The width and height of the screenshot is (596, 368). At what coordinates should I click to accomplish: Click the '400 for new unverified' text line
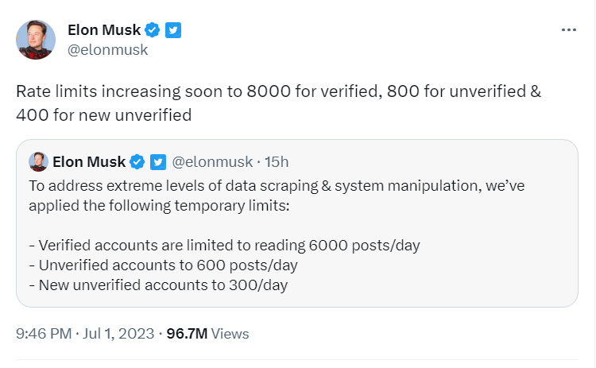click(x=104, y=114)
